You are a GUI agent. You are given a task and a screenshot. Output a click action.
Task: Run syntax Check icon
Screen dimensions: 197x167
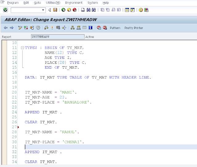click(46, 28)
